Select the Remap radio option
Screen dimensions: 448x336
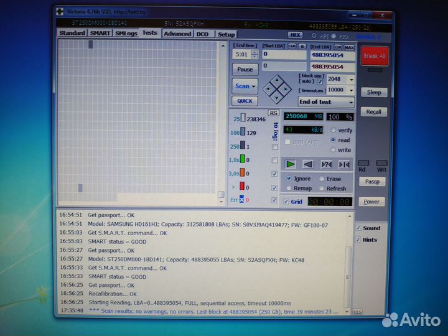(x=289, y=188)
